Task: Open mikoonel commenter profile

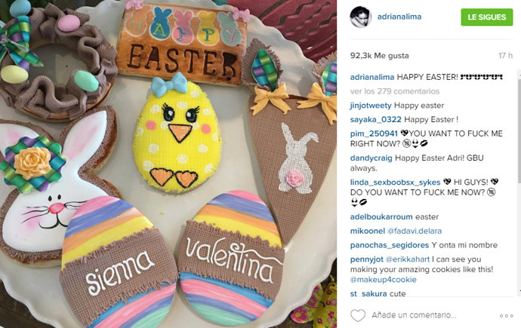Action: [x=368, y=231]
